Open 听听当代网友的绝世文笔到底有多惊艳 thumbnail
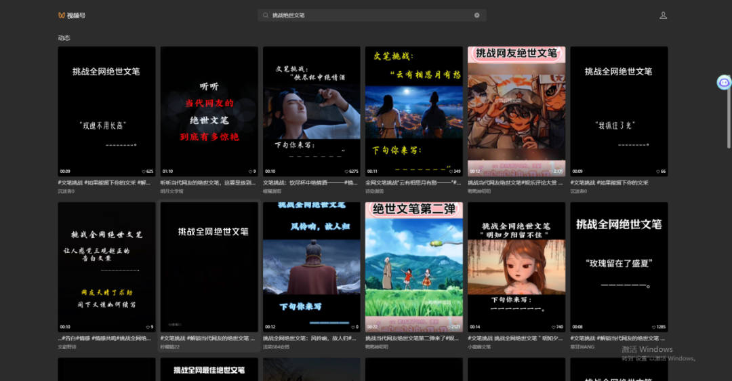 (x=209, y=111)
